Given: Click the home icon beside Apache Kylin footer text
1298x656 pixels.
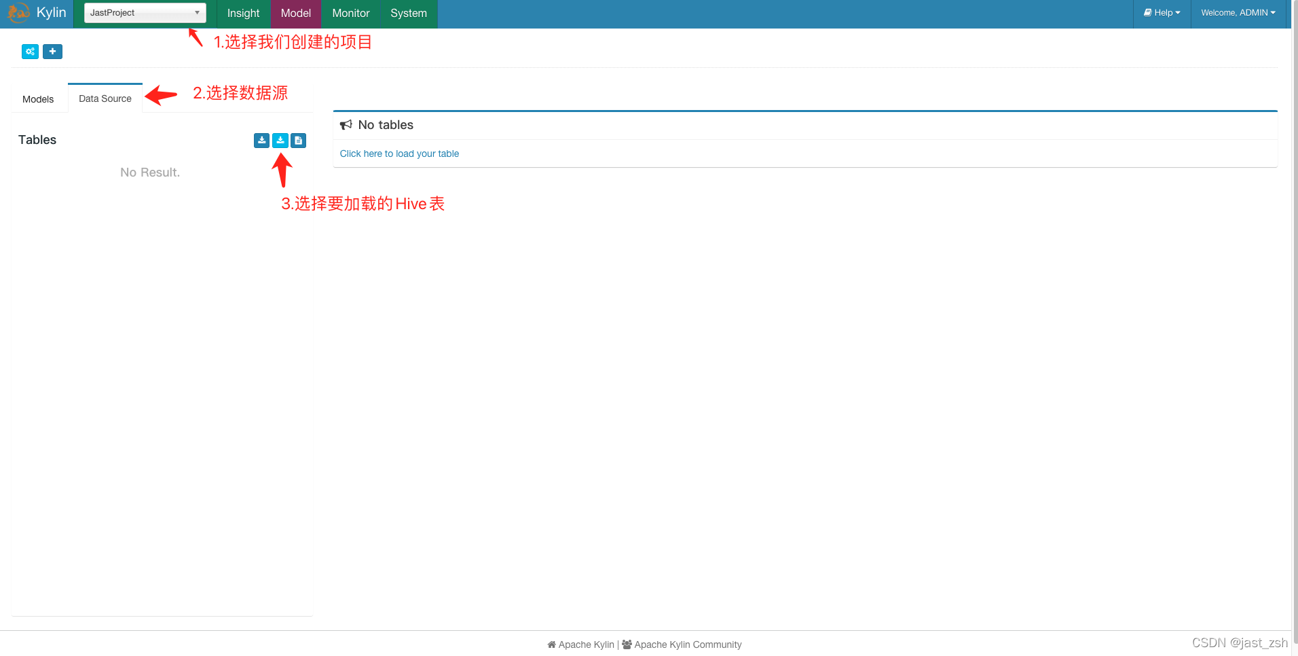Looking at the screenshot, I should 550,644.
